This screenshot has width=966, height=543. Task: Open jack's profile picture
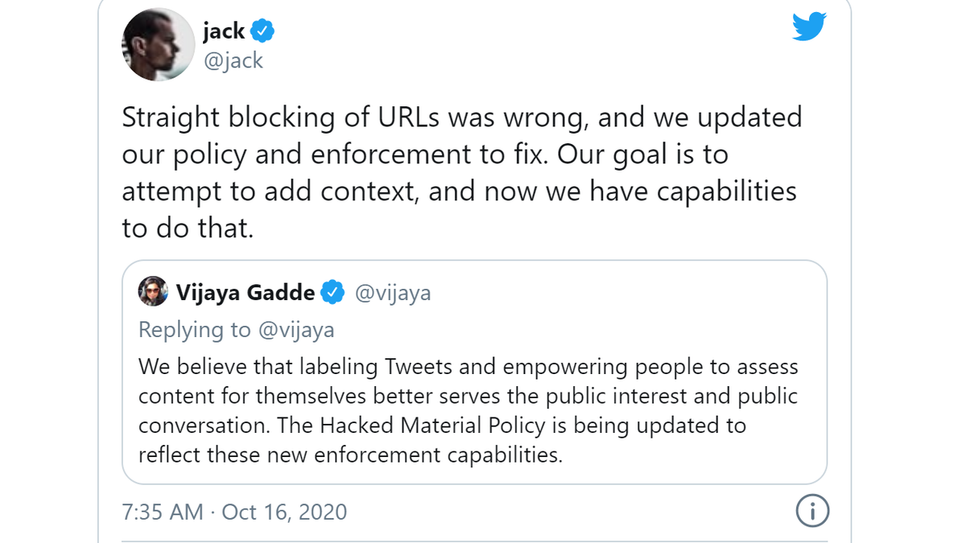158,44
